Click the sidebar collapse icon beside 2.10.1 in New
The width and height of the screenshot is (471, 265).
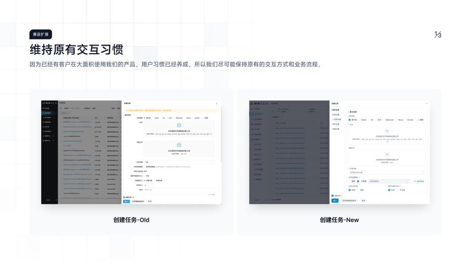266,200
